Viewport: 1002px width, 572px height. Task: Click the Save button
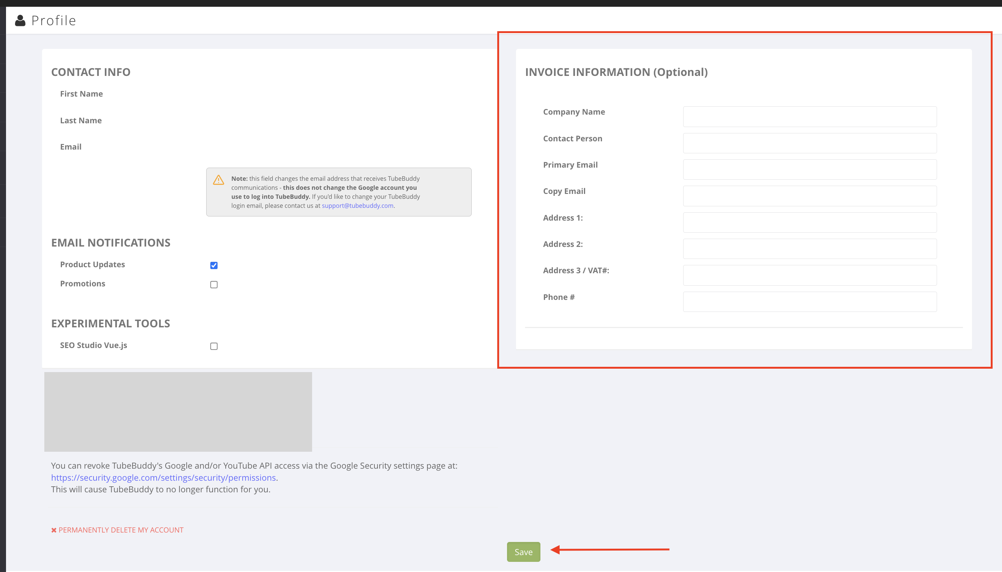(x=524, y=552)
